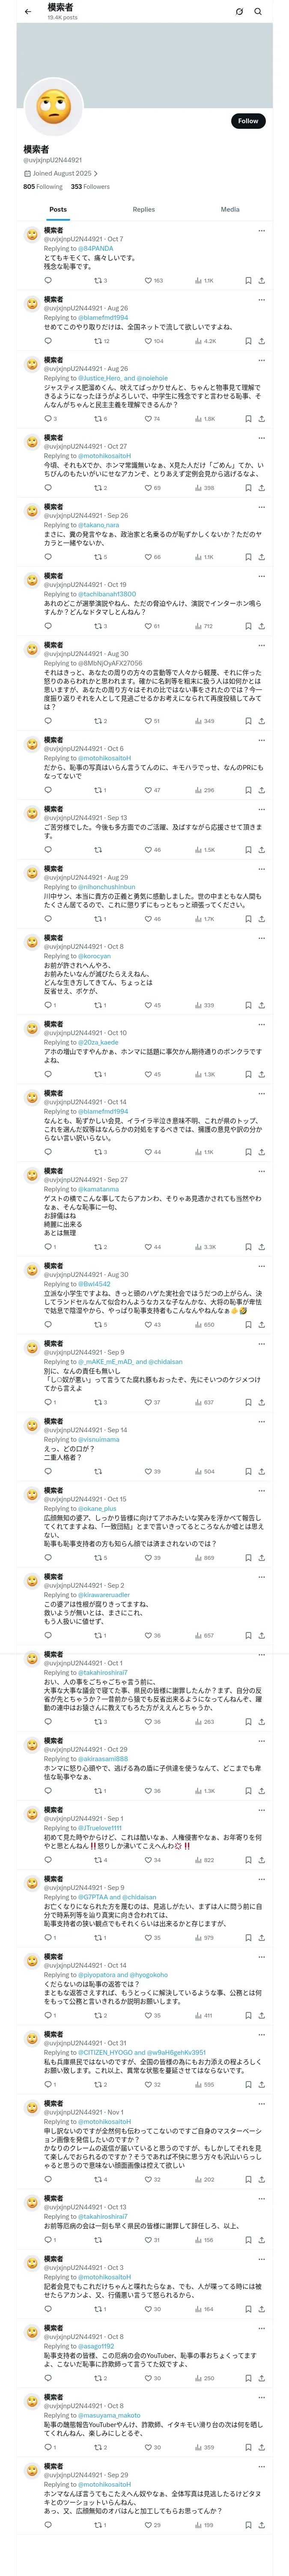
Task: Open the Posts tab
Action: point(58,210)
